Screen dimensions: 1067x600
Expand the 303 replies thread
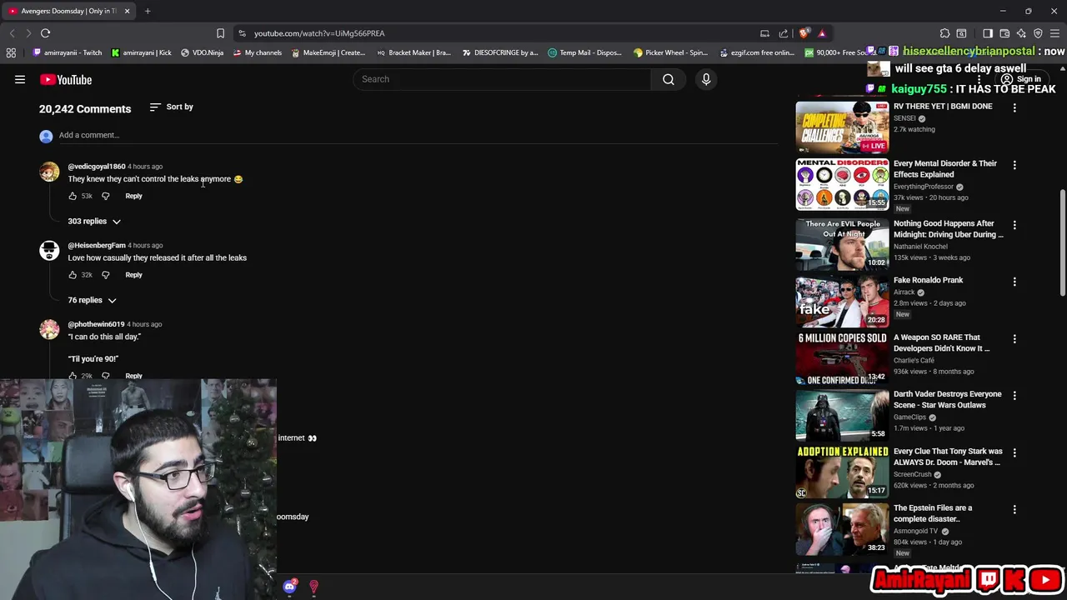[94, 221]
